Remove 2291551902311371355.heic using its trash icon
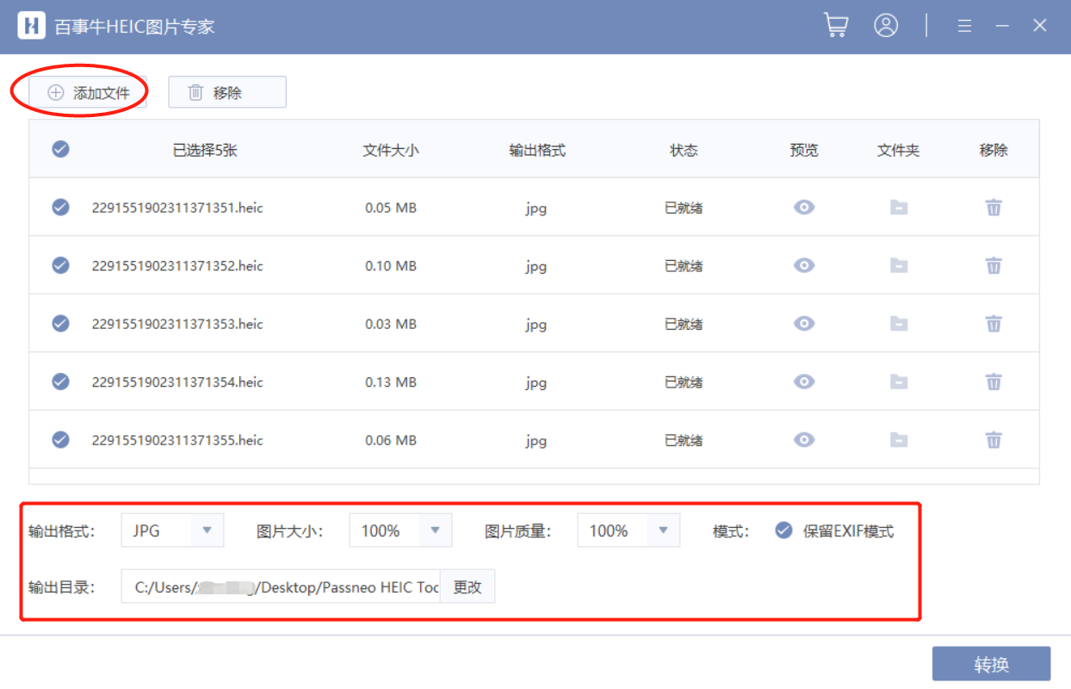The image size is (1071, 689). coord(994,440)
